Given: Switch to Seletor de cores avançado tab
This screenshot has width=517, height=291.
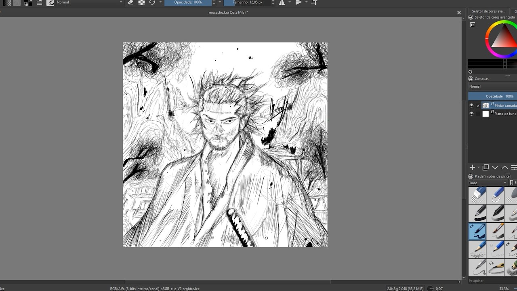Looking at the screenshot, I should (x=489, y=11).
